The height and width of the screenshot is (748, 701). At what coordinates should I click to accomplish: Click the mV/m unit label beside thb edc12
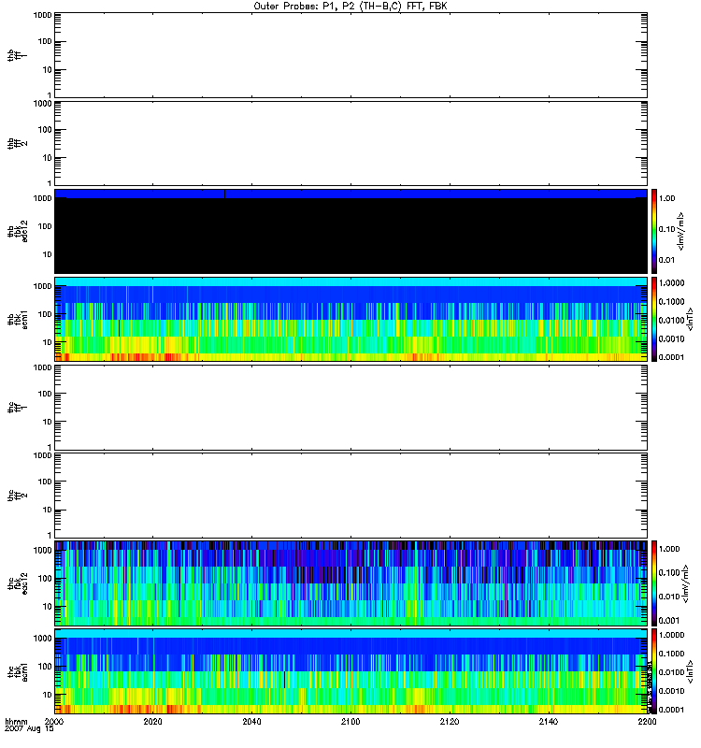pos(681,231)
